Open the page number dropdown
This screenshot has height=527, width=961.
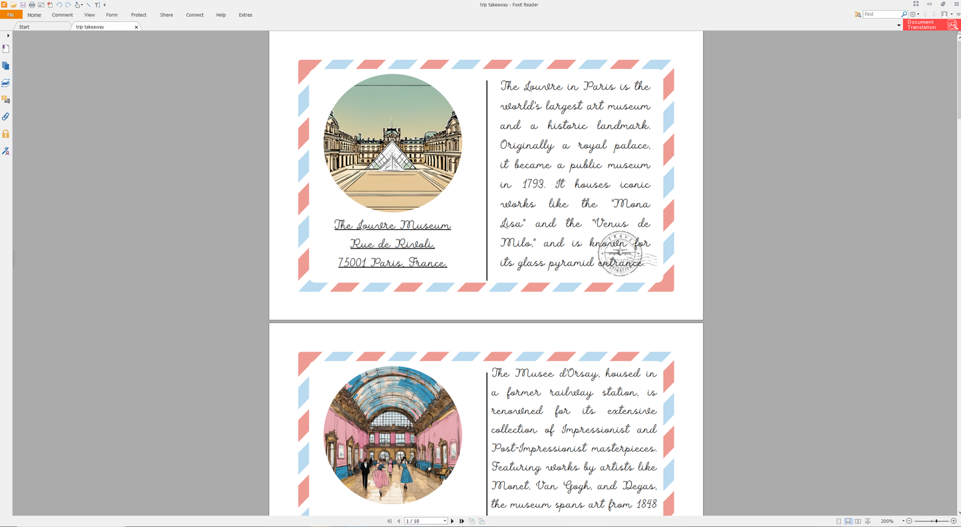point(445,521)
